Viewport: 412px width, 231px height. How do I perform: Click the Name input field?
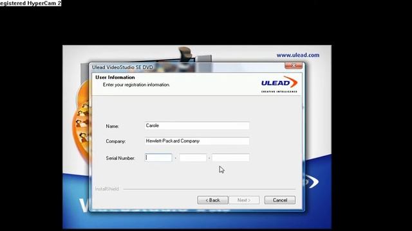(197, 126)
